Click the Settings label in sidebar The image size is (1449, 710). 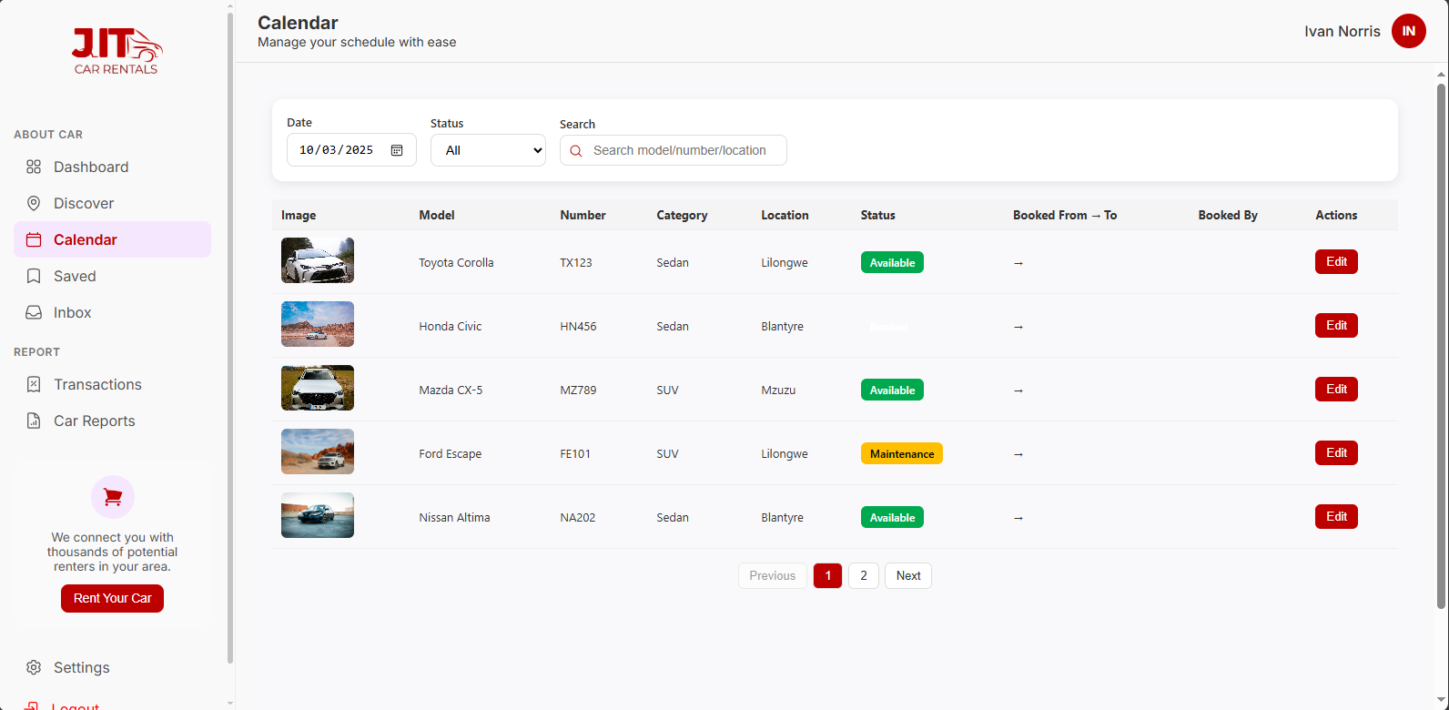point(82,667)
